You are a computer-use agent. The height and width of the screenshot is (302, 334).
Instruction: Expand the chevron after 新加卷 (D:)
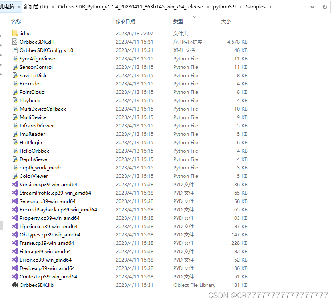pos(53,7)
